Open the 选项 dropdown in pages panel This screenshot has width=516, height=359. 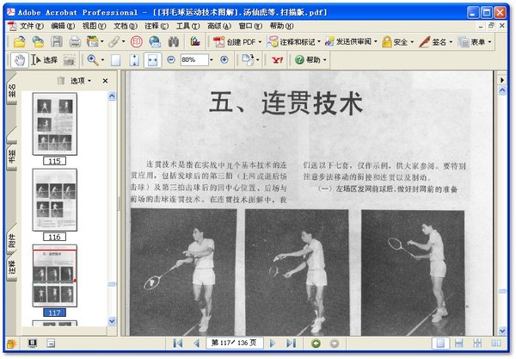(x=81, y=80)
